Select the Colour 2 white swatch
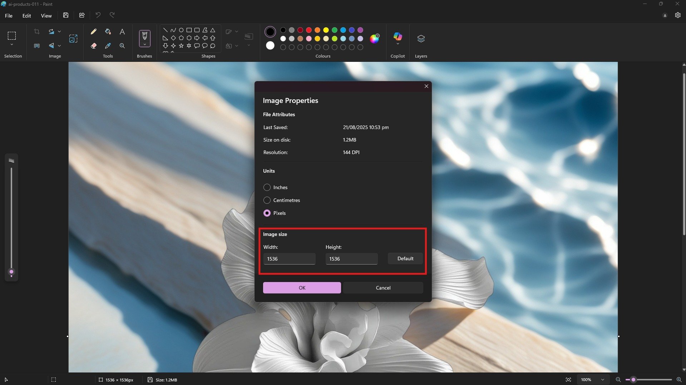This screenshot has width=686, height=385. coord(270,45)
